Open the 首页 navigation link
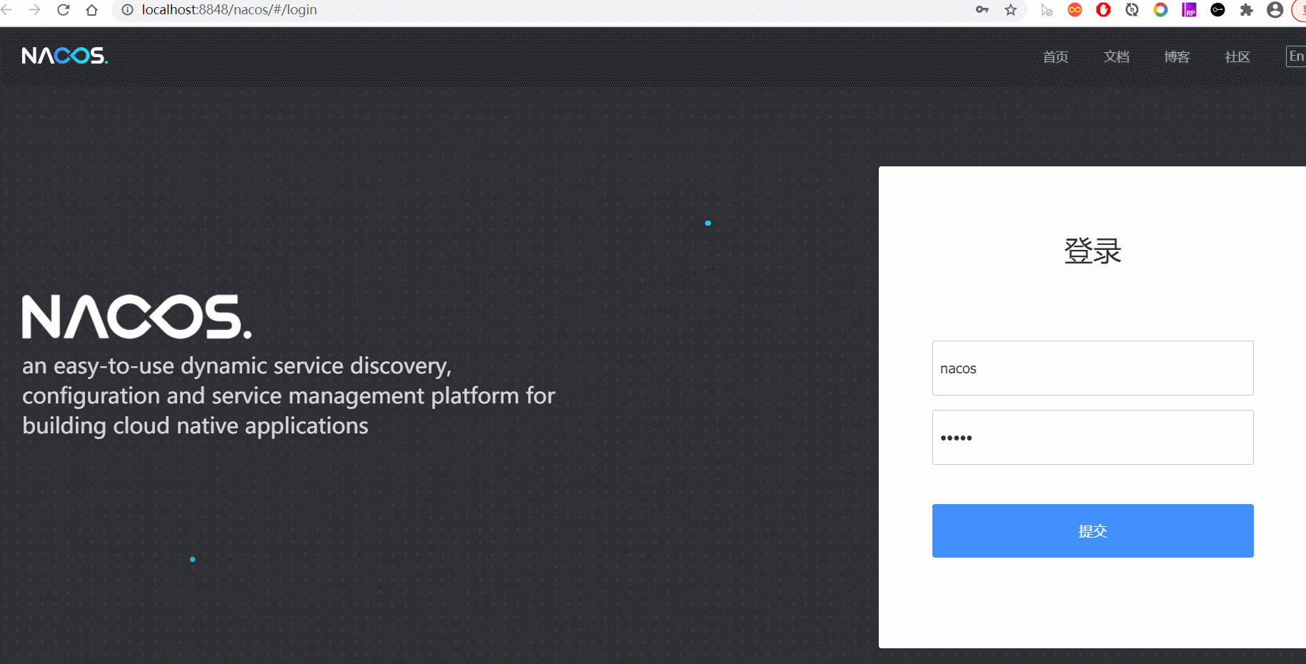Screen dimensions: 1306x664 1055,57
